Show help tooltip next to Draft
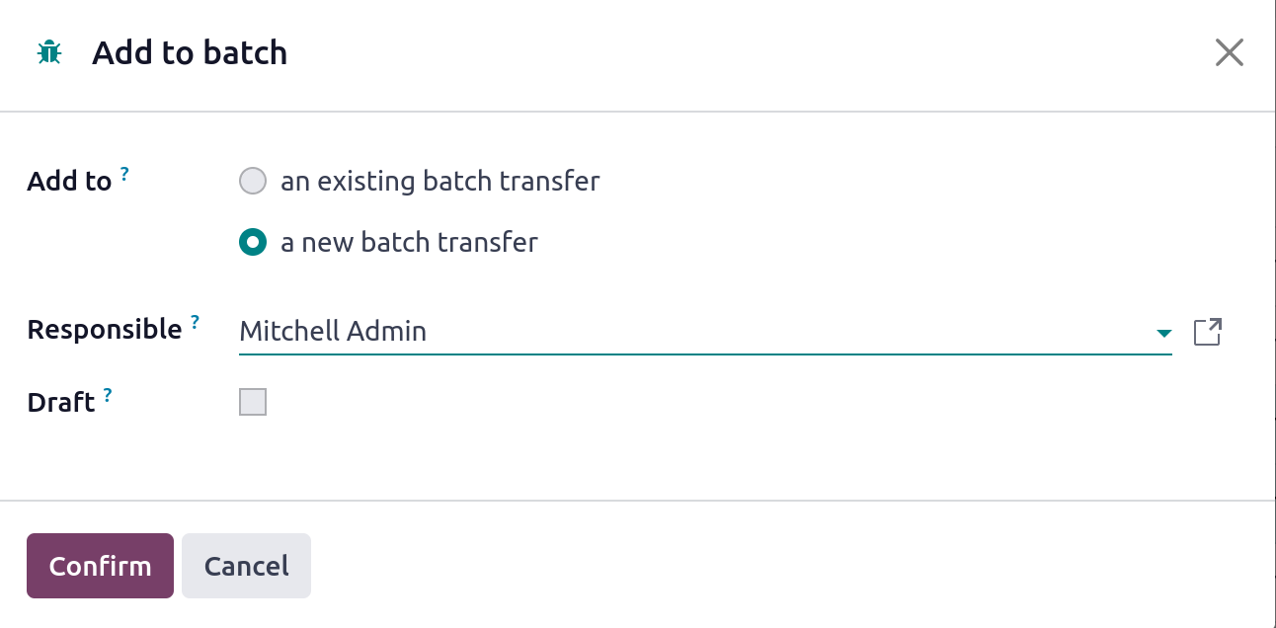The width and height of the screenshot is (1276, 628). [x=108, y=395]
